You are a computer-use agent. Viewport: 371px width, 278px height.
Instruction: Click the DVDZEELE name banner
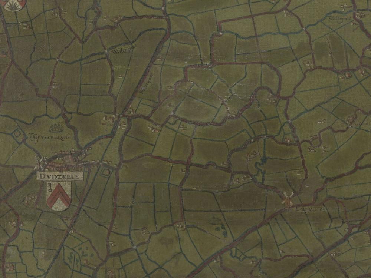[60, 176]
